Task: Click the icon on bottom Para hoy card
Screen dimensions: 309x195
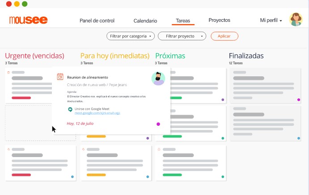Action: coord(83,149)
